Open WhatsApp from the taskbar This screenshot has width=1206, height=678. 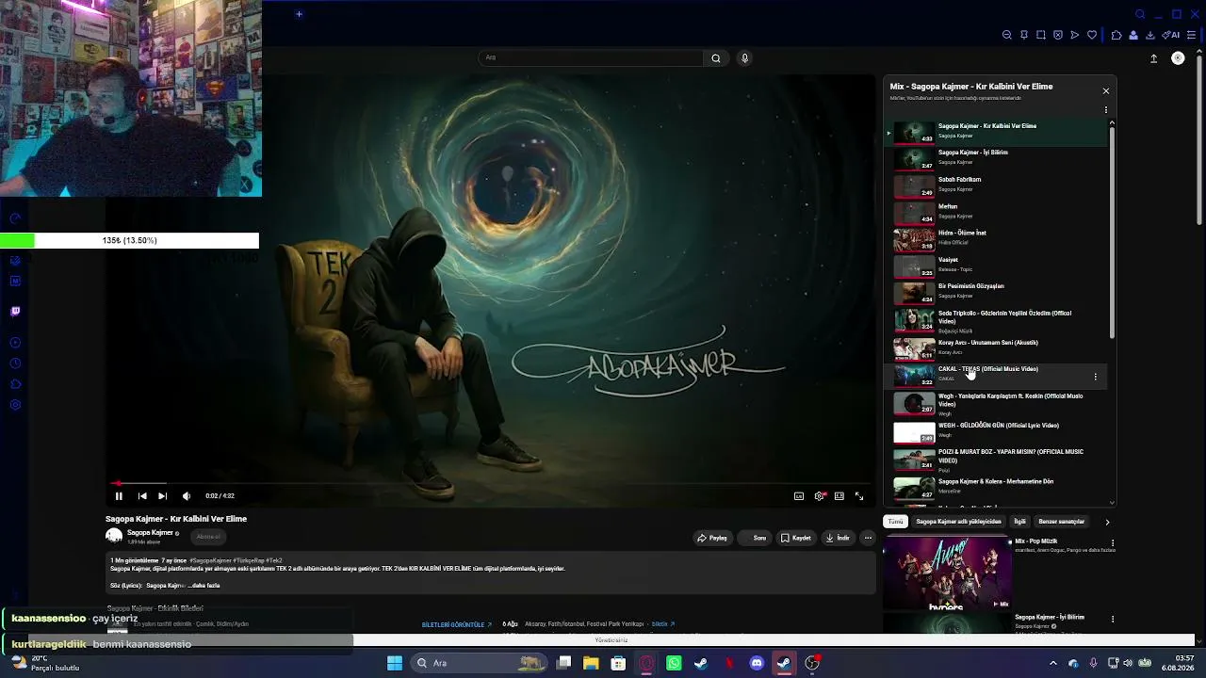click(674, 663)
